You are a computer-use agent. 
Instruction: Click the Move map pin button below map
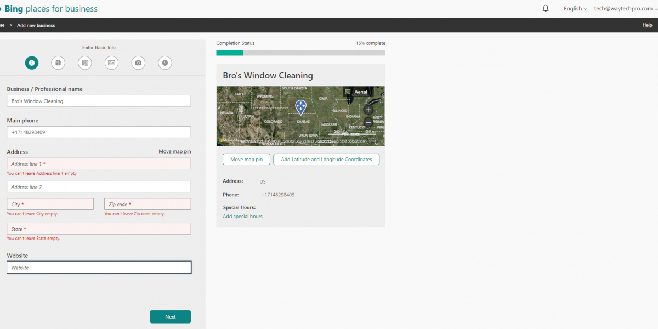point(246,160)
